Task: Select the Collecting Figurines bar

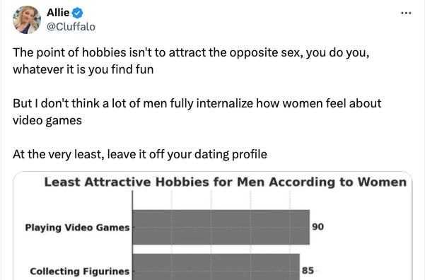Action: (x=216, y=267)
